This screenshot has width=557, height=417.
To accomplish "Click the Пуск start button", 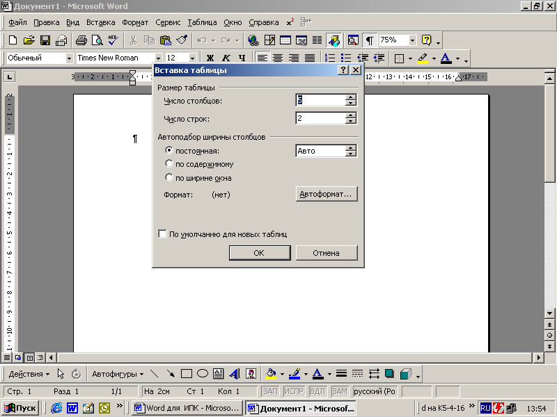I will click(21, 408).
